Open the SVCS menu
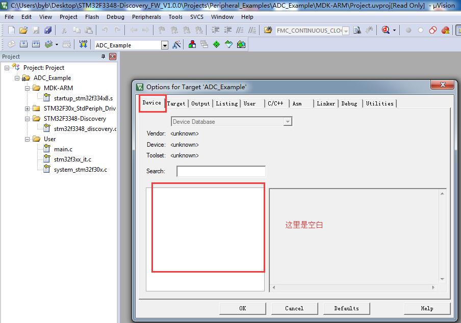The width and height of the screenshot is (461, 323). 197,17
